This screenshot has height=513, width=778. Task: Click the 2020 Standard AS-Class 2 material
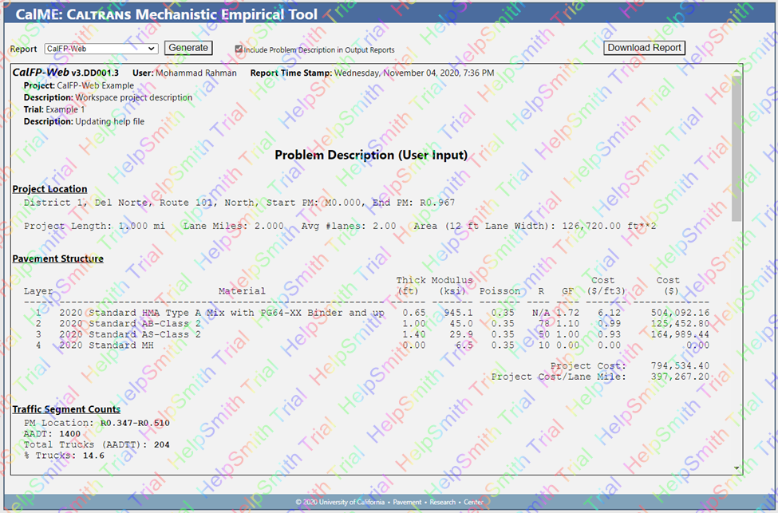point(130,334)
